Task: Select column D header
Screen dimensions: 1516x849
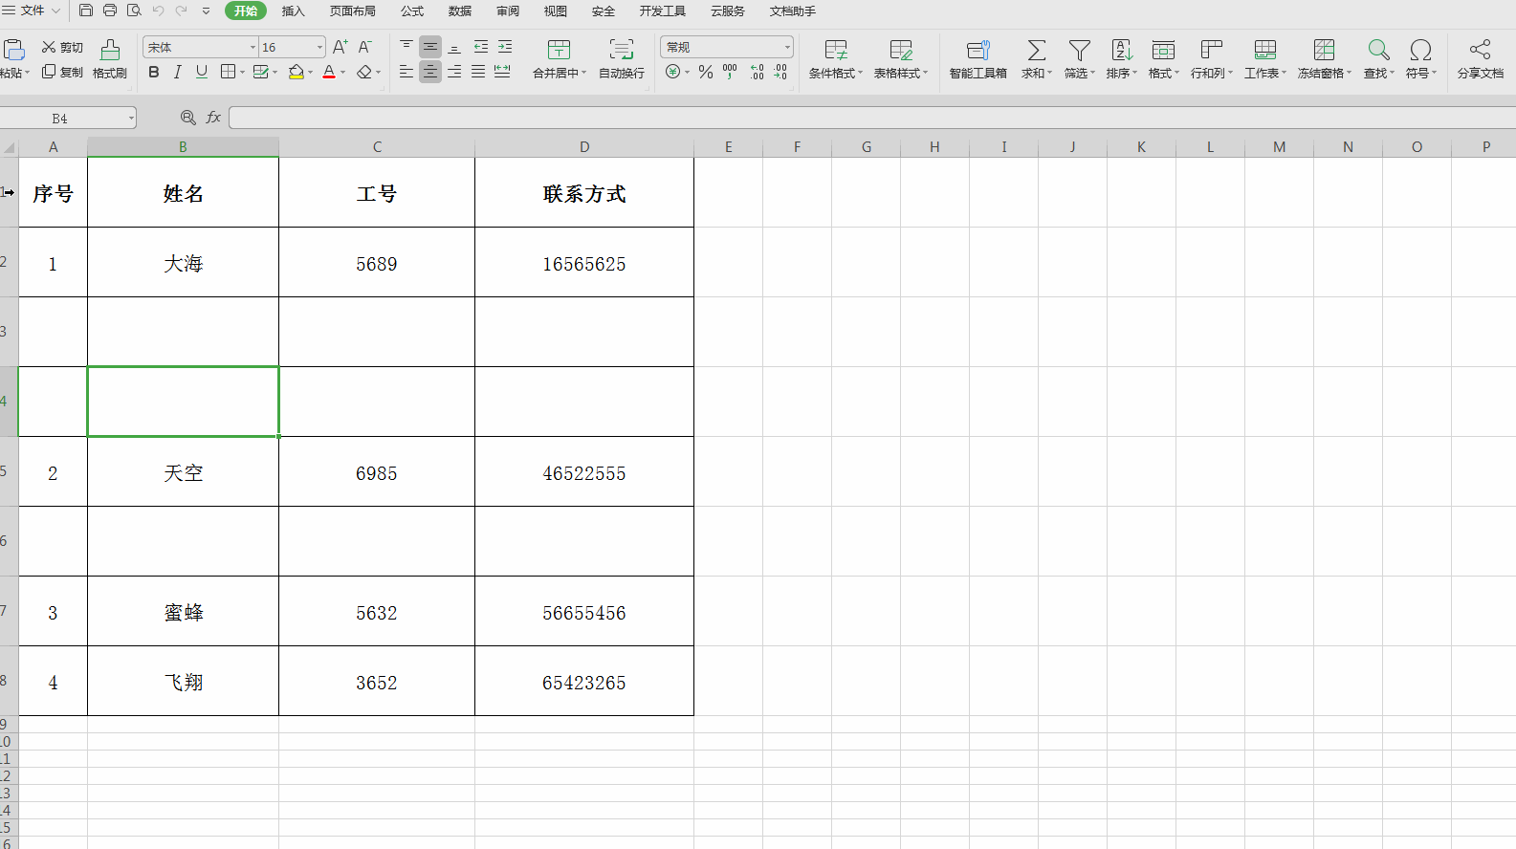Action: 584,147
